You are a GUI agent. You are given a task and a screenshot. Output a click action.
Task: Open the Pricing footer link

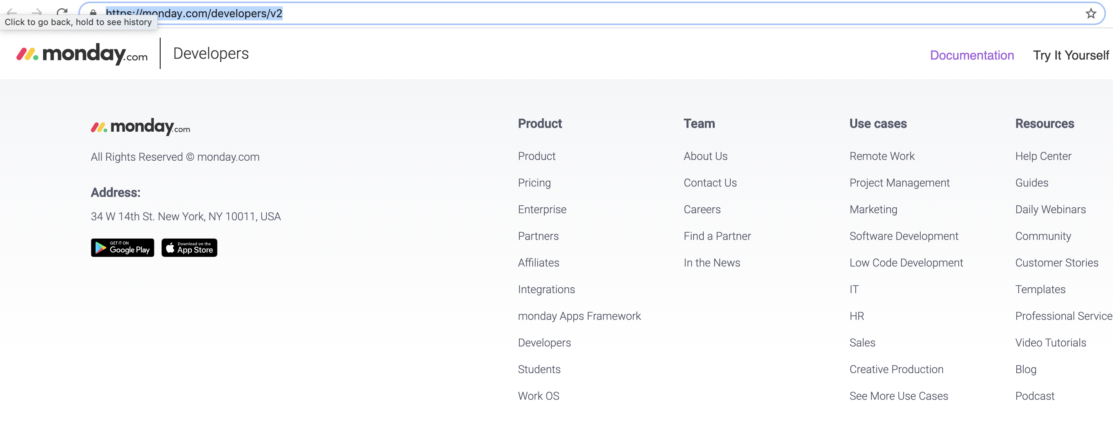(535, 183)
